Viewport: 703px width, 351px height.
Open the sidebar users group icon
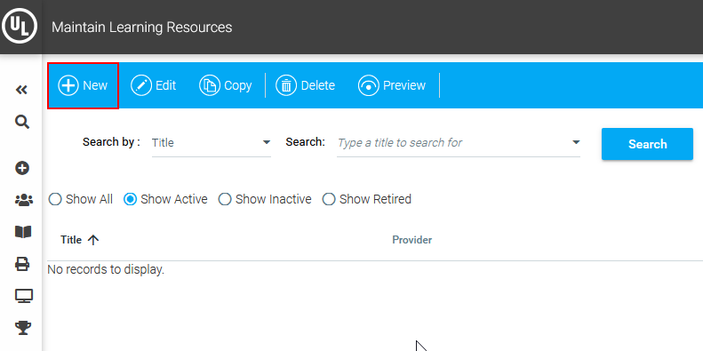[x=24, y=200]
